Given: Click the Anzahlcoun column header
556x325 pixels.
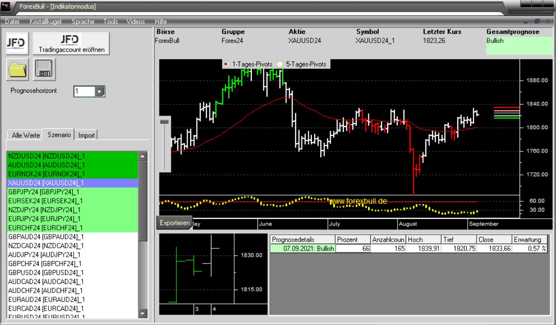Looking at the screenshot, I should (389, 240).
